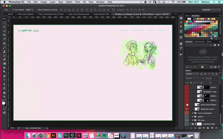Show more document tabs chevron

click(176, 14)
